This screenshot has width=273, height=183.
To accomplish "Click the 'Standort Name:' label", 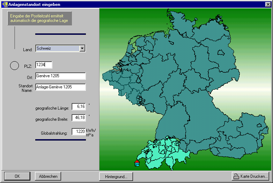I will (25, 88).
